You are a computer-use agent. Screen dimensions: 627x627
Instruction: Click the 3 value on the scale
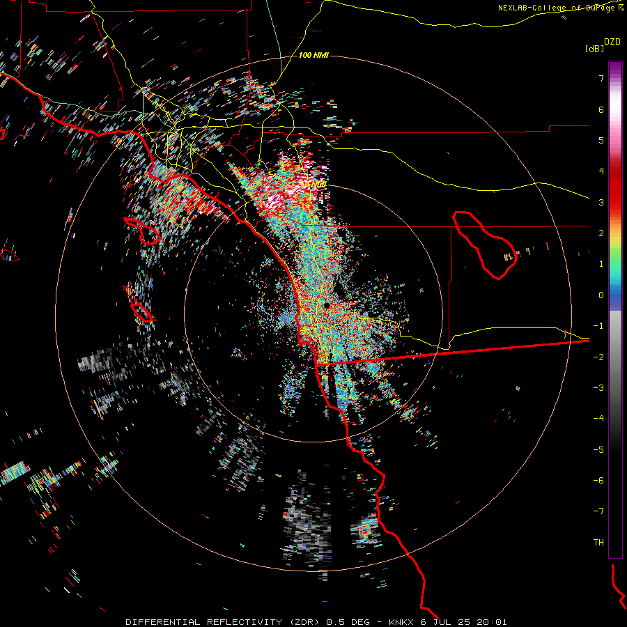pyautogui.click(x=601, y=202)
